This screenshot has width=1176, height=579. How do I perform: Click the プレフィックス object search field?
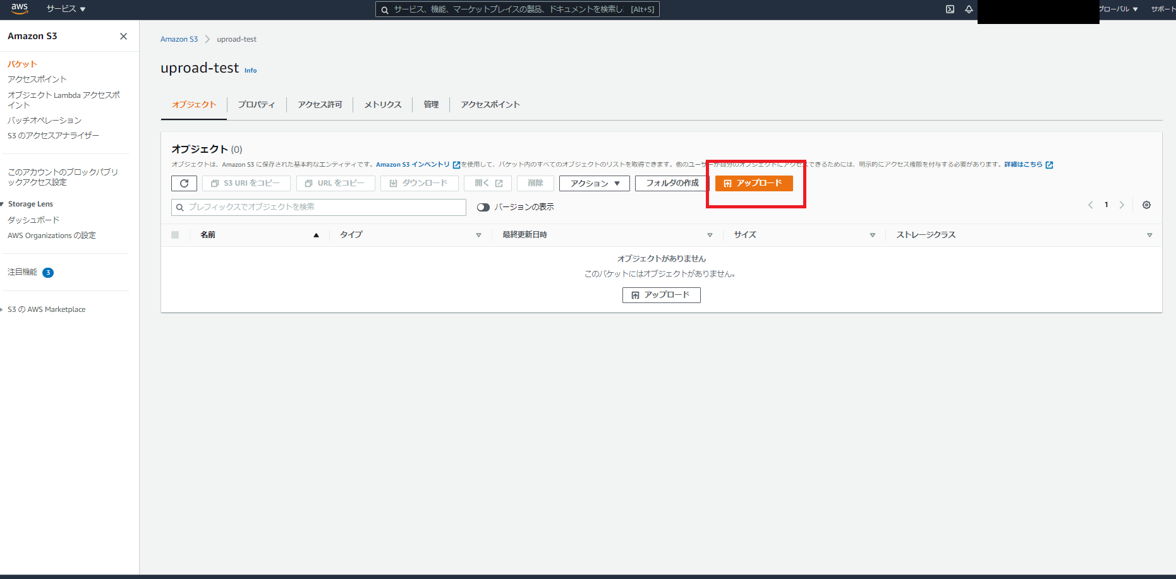click(318, 207)
